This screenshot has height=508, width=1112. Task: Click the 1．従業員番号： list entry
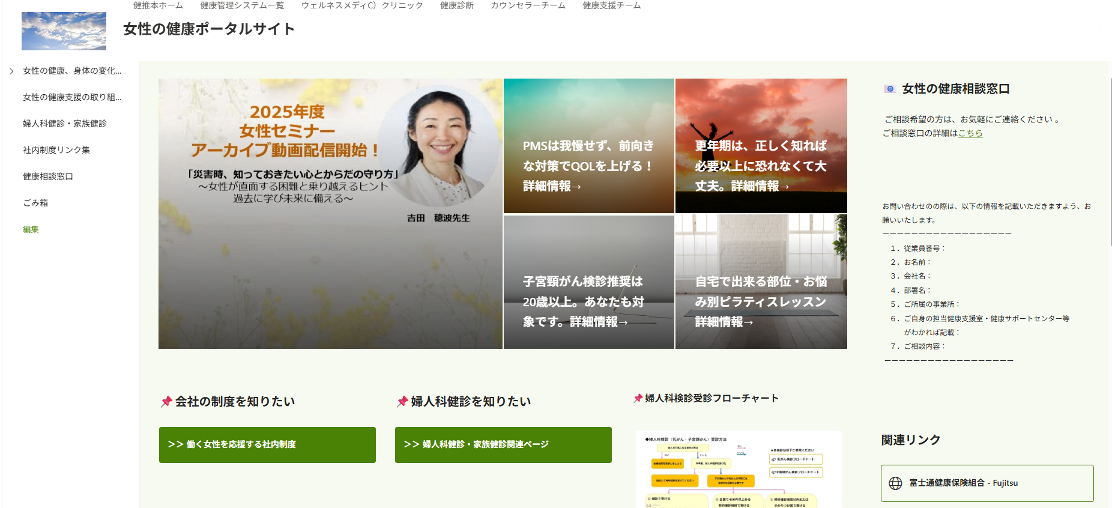pyautogui.click(x=918, y=248)
